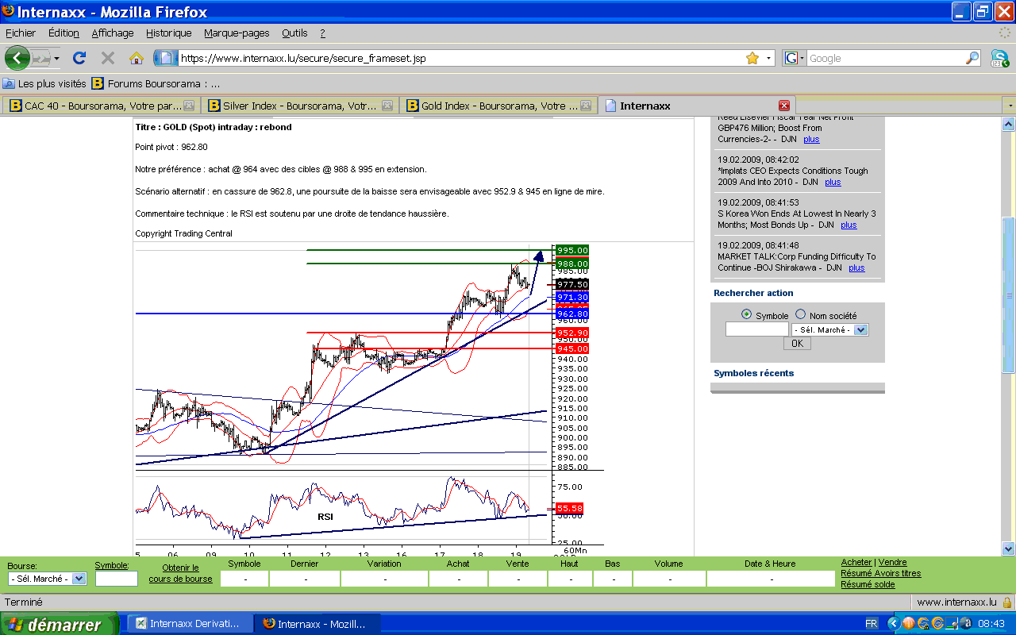Click the search magnifier icon

click(972, 58)
